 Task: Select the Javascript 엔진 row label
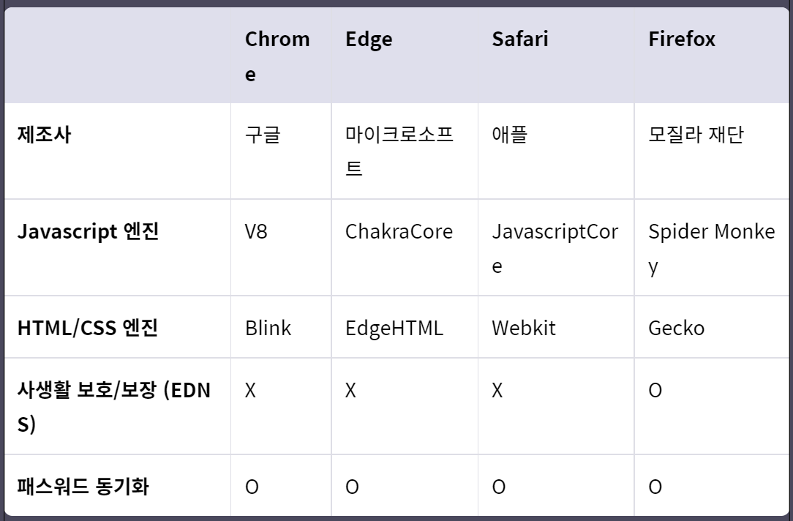tap(88, 232)
